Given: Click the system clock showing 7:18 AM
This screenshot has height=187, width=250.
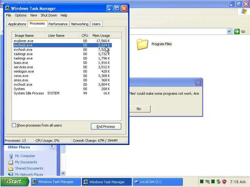Looking at the screenshot, I should (x=238, y=182).
